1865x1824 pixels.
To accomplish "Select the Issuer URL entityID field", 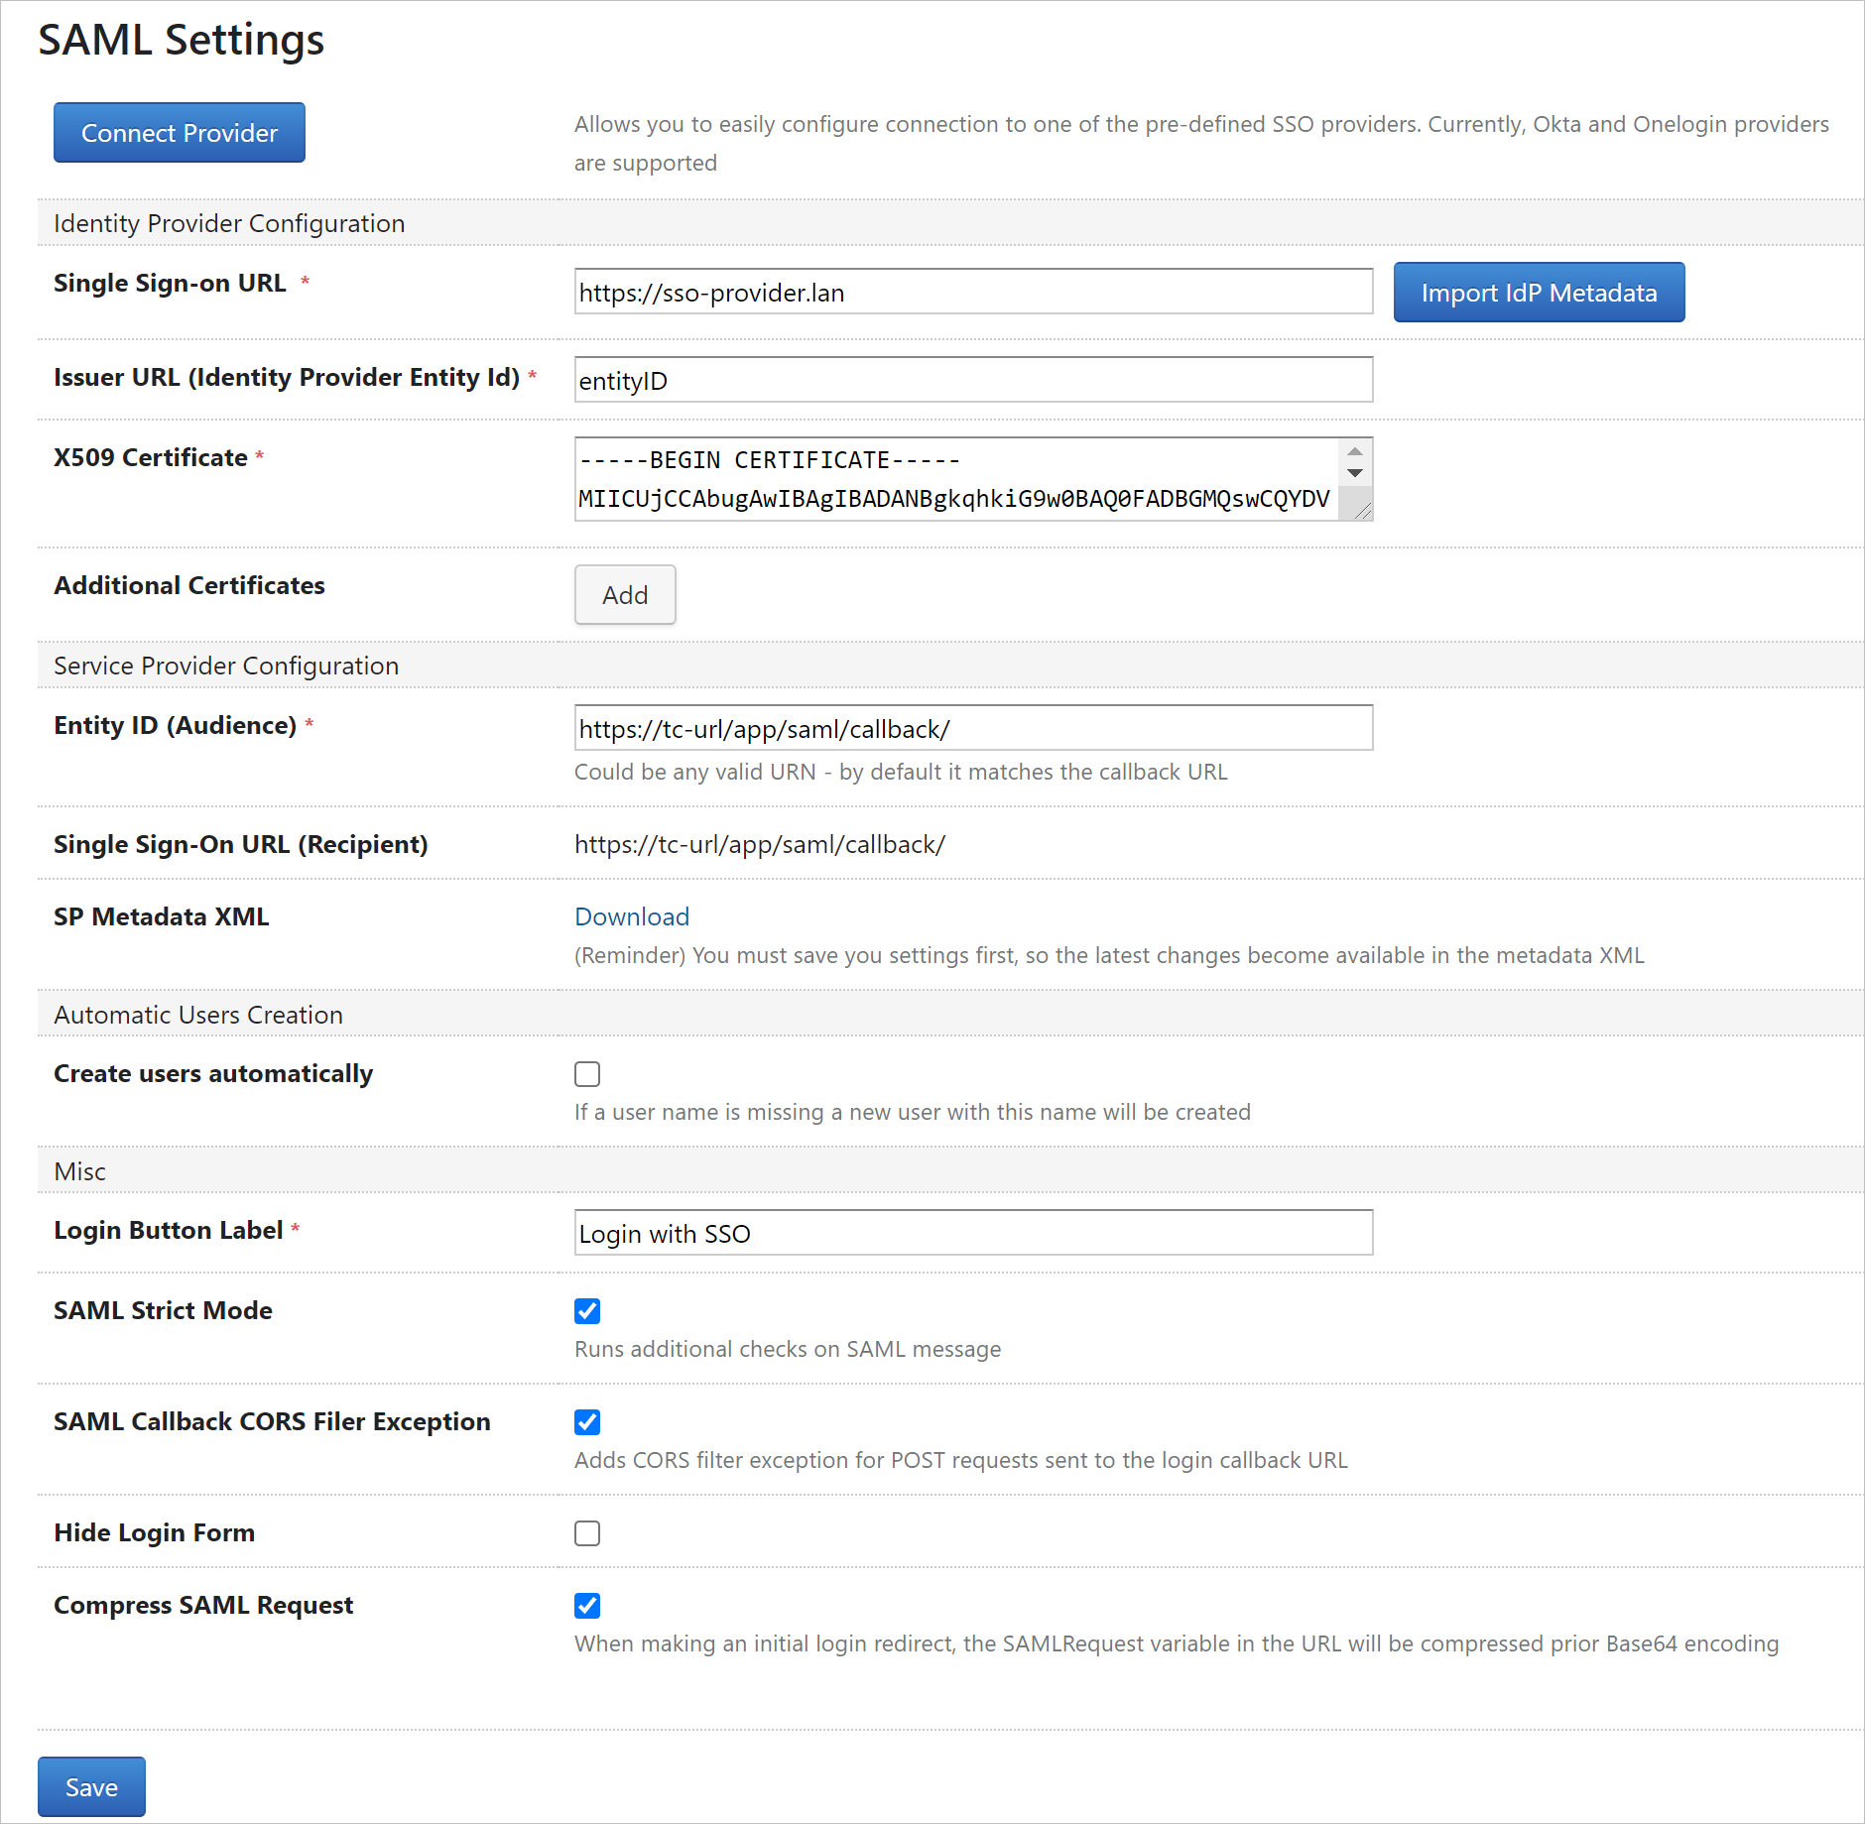I will [x=972, y=379].
